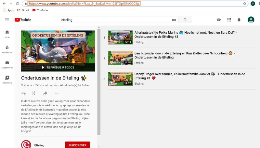Click the browser forward arrow
260x148 pixels.
pos(11,4)
